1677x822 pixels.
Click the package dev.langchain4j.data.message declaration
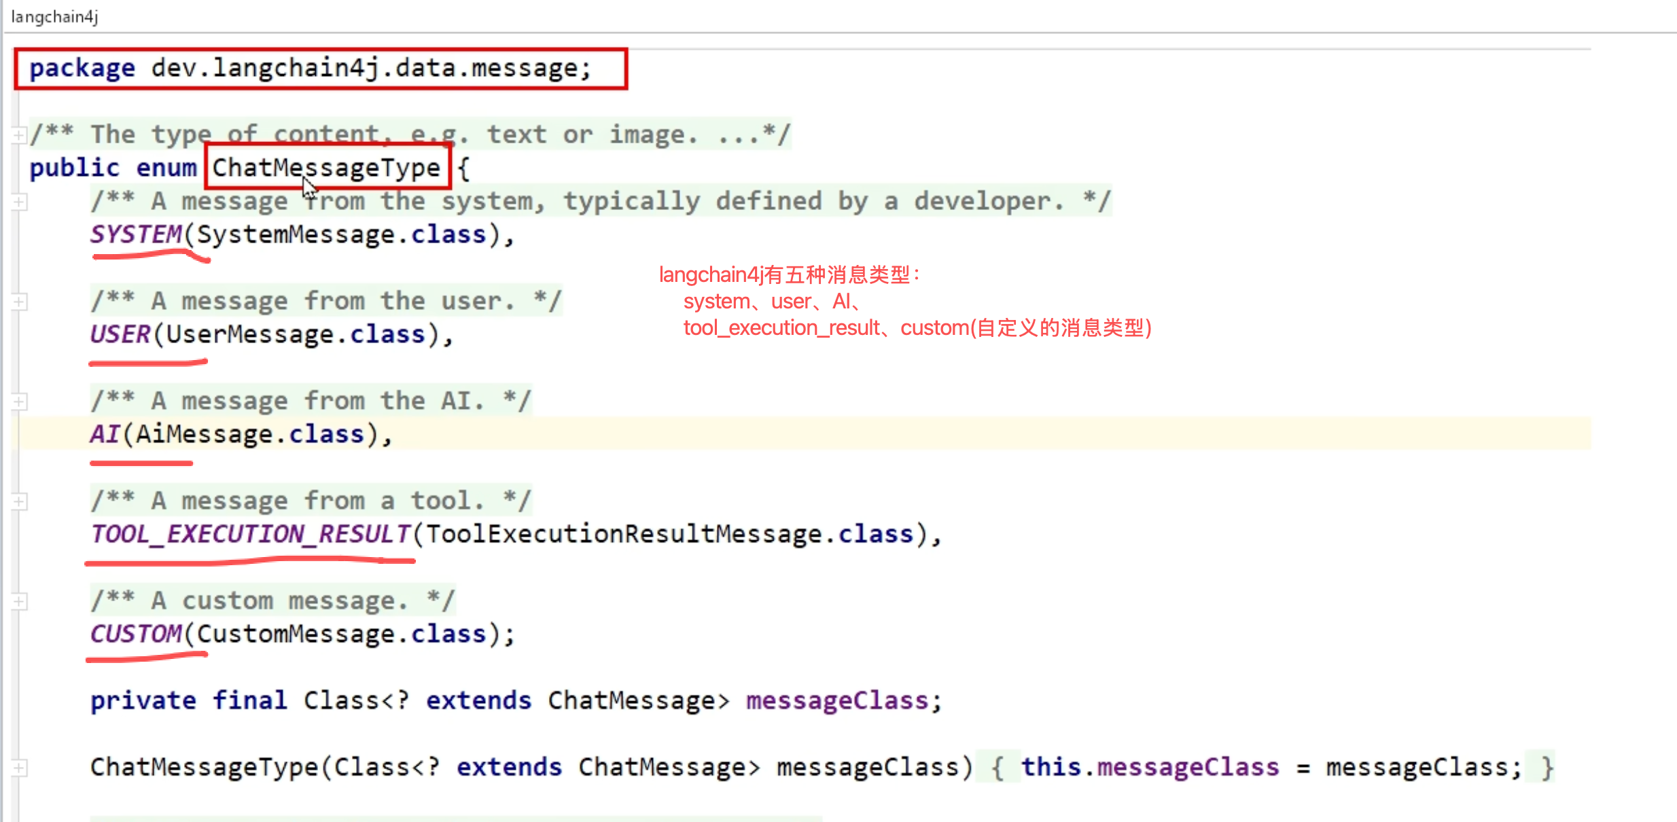tap(310, 68)
